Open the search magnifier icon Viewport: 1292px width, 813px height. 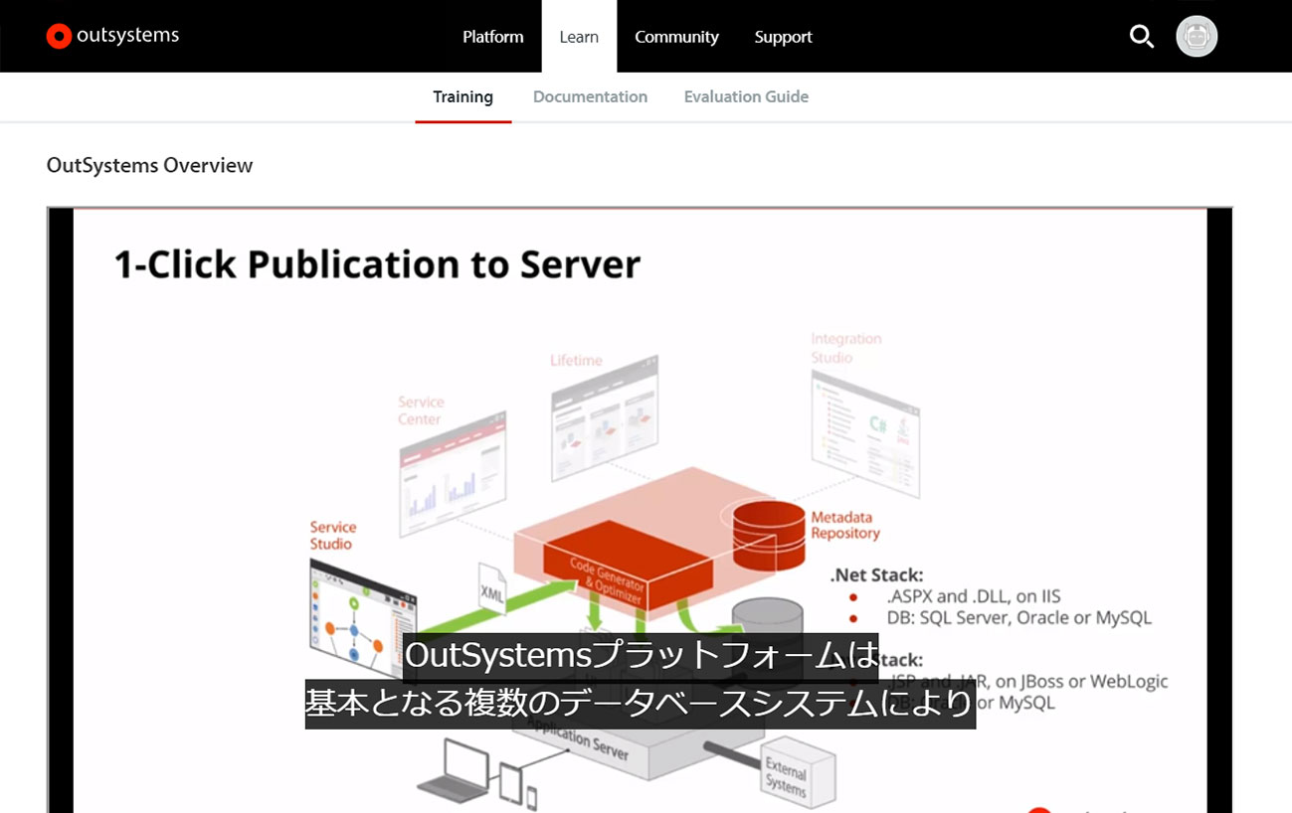coord(1142,37)
